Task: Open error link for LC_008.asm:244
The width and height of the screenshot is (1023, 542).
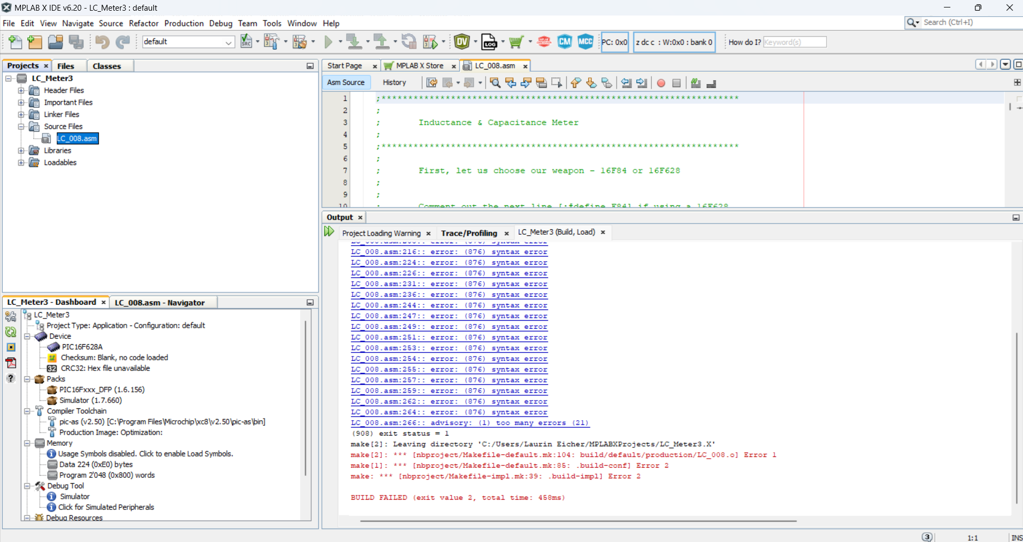Action: click(x=449, y=305)
